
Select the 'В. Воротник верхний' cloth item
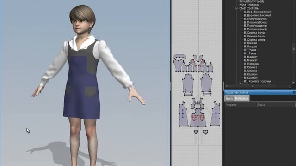(257, 12)
